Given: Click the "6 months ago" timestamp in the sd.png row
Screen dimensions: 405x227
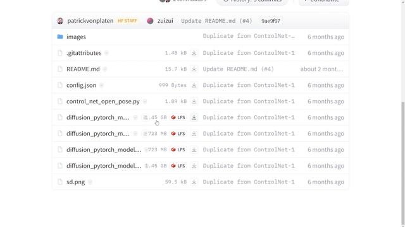Looking at the screenshot, I should click(326, 182).
